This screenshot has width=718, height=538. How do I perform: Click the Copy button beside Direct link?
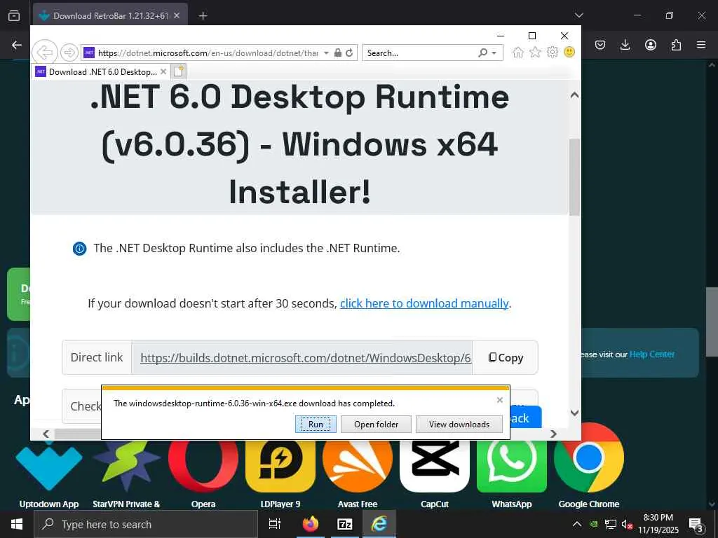click(506, 358)
